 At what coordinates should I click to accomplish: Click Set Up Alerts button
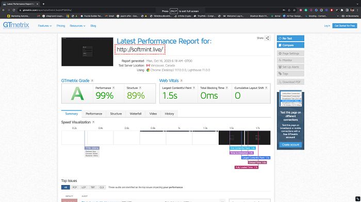click(290, 67)
